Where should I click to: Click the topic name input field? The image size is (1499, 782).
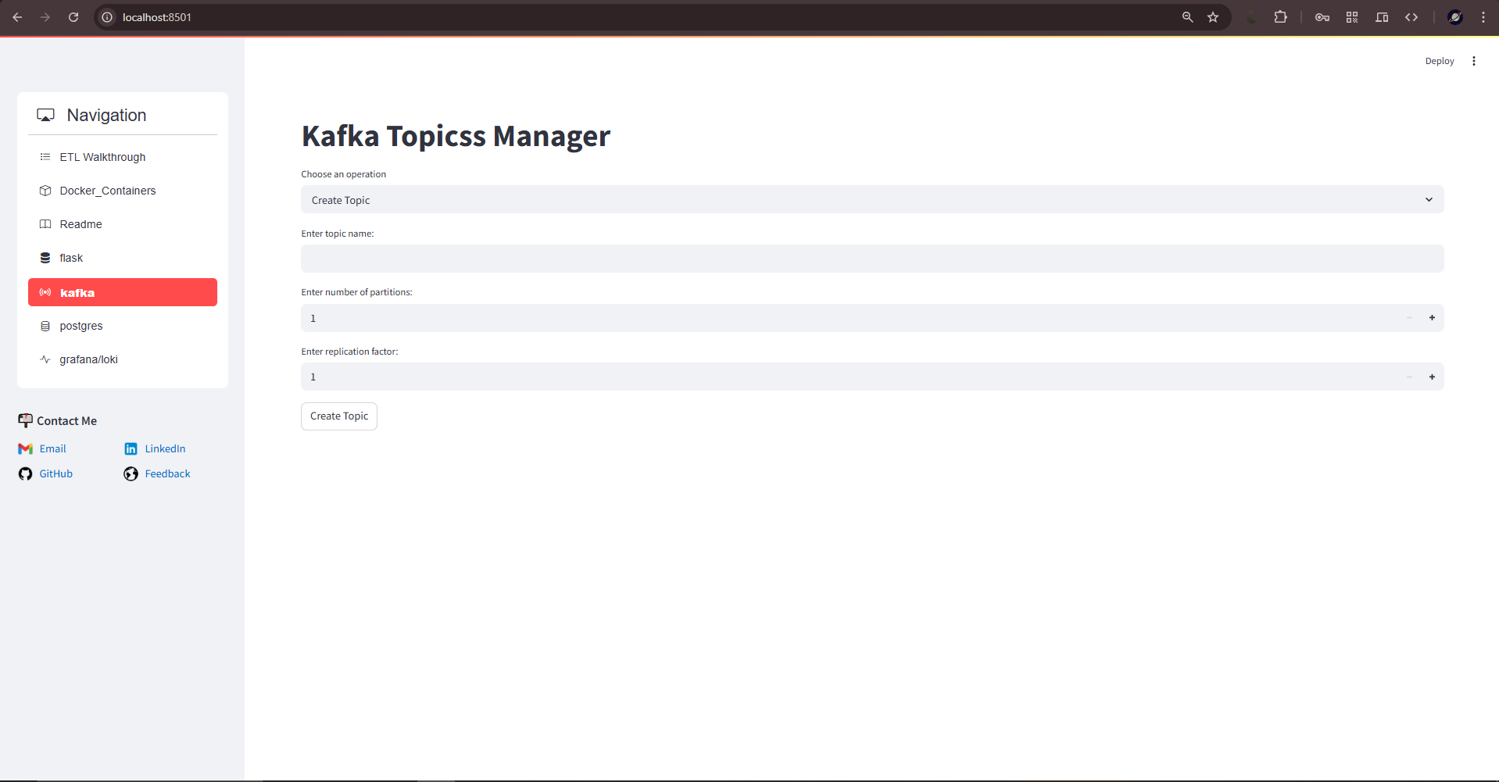tap(872, 258)
